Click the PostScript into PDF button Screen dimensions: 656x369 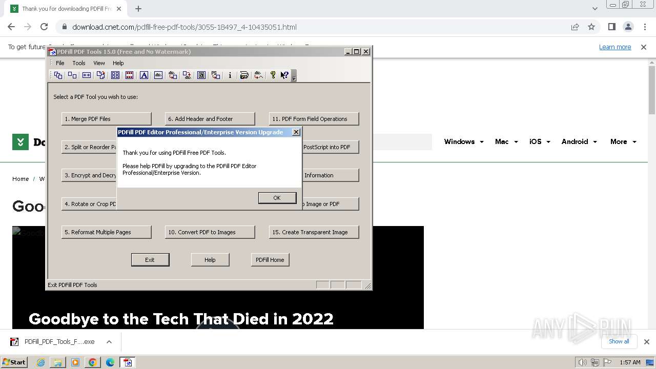(x=330, y=147)
